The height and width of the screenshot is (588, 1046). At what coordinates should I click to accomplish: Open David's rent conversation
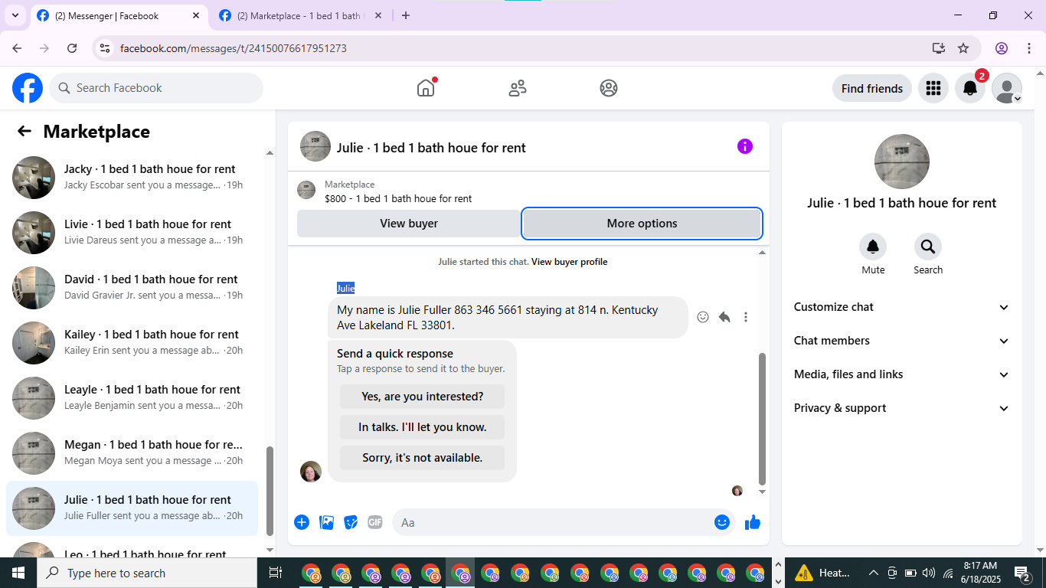pos(132,288)
